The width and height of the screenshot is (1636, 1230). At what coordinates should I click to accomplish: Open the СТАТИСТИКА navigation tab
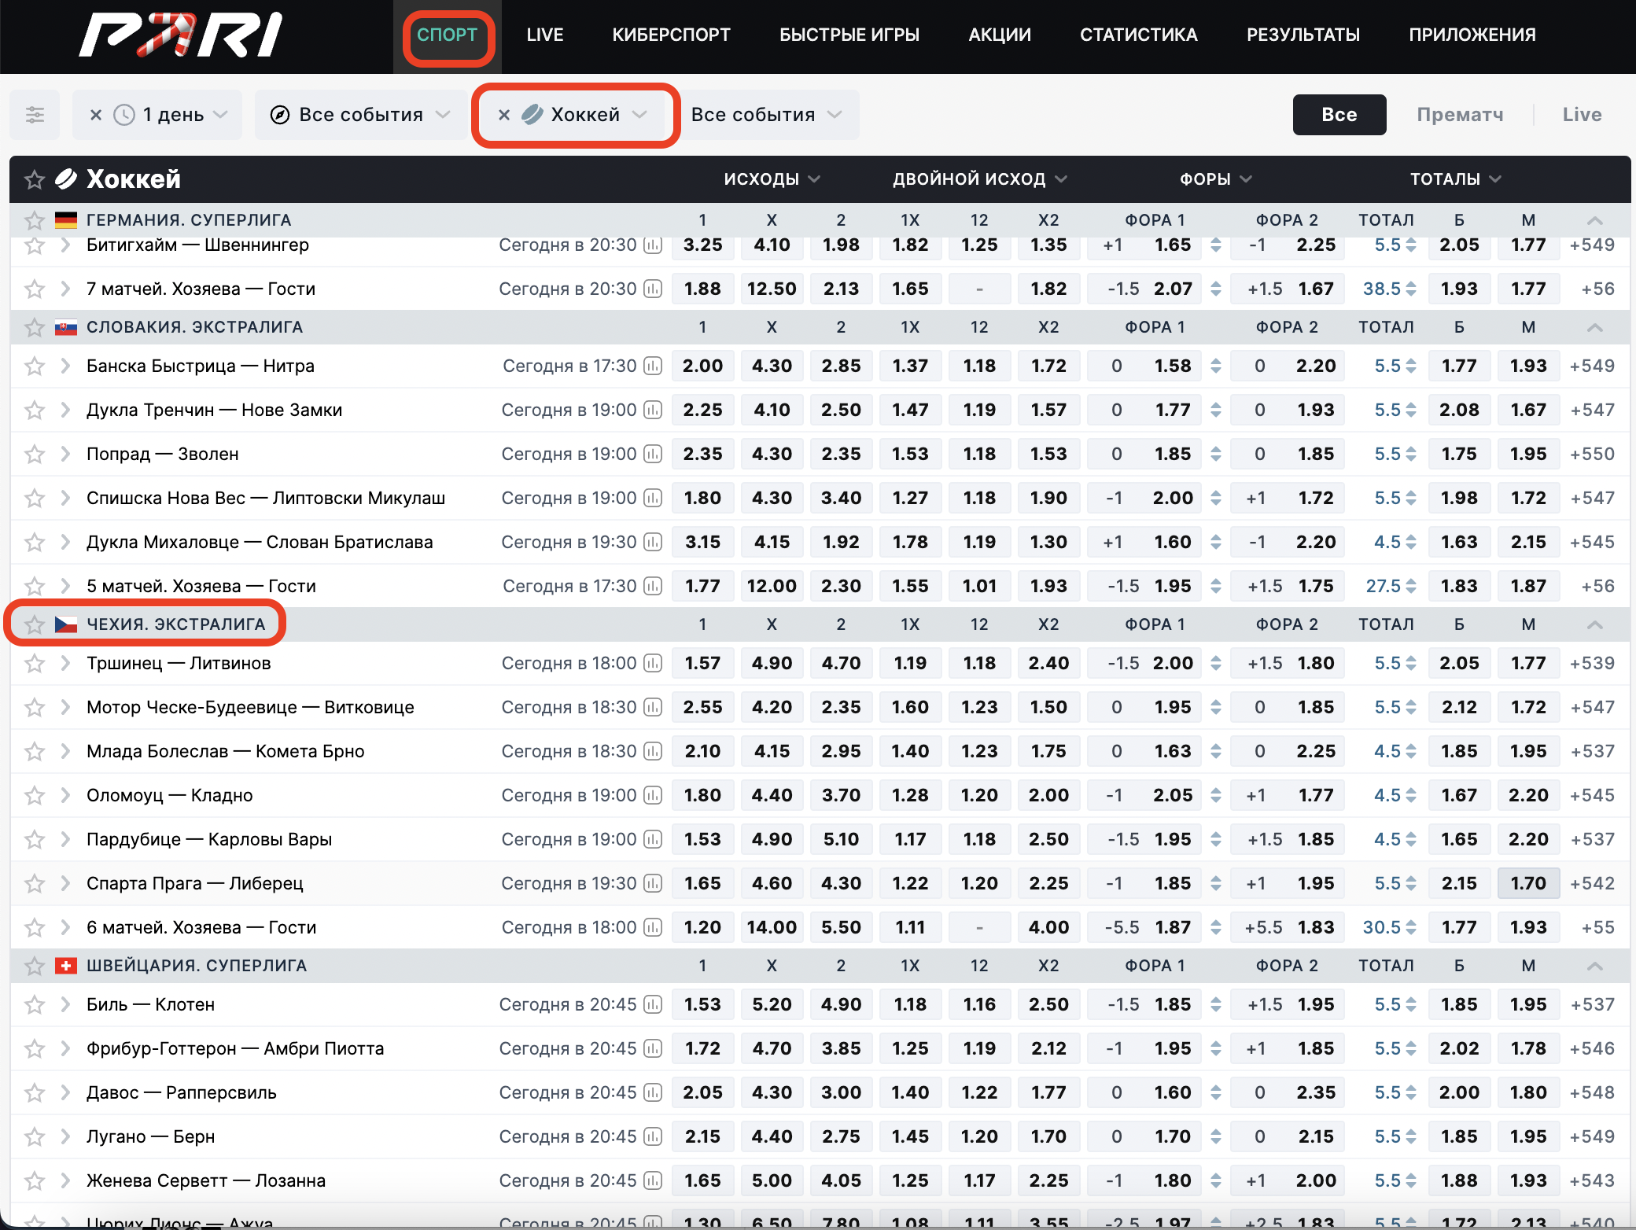coord(1139,35)
